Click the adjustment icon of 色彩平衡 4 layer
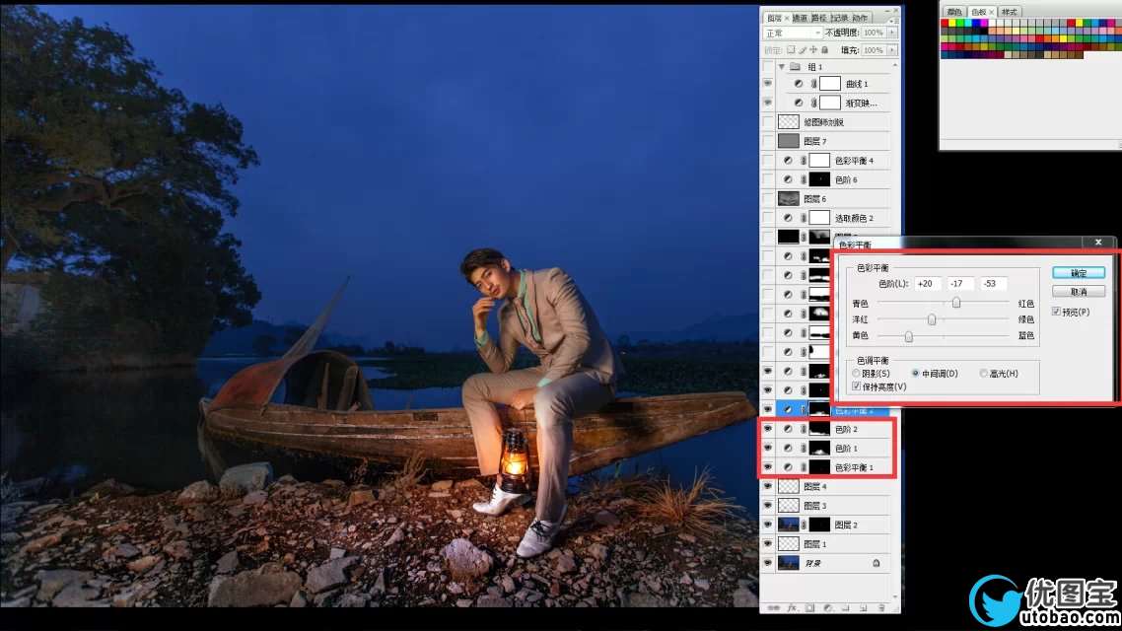1122x631 pixels. click(x=788, y=161)
